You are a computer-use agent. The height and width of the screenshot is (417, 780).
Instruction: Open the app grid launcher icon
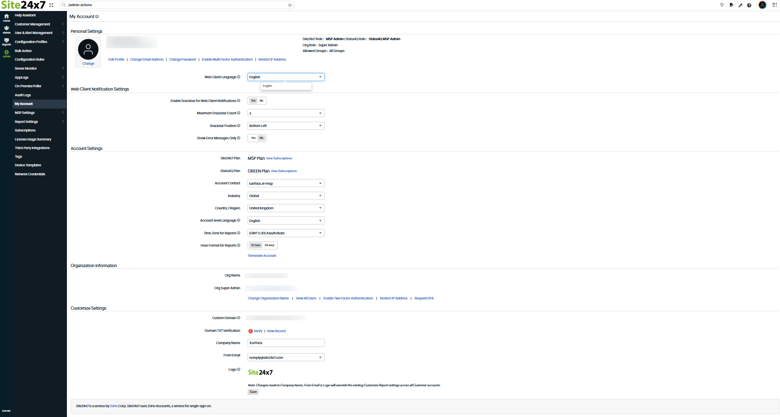coord(774,5)
